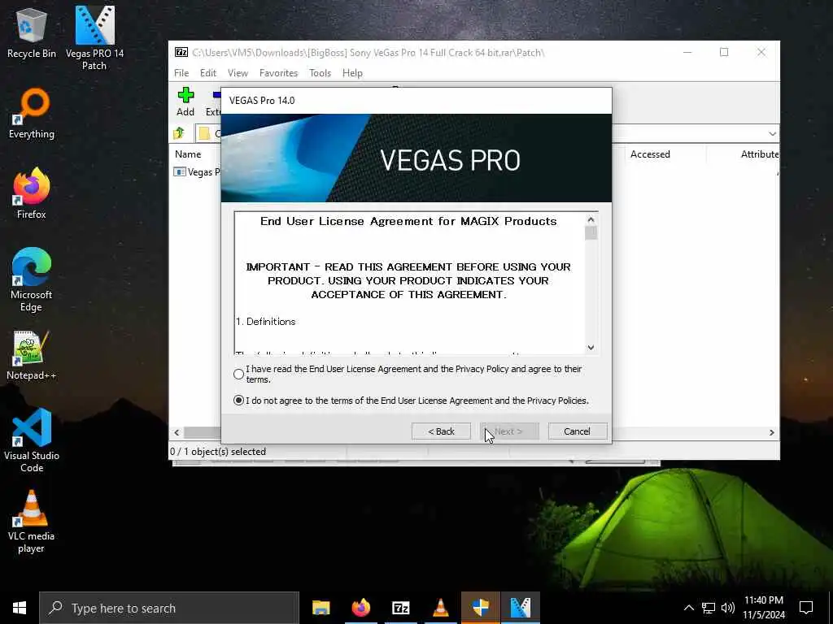The width and height of the screenshot is (833, 624).
Task: Open the Windows Start menu
Action: click(20, 608)
